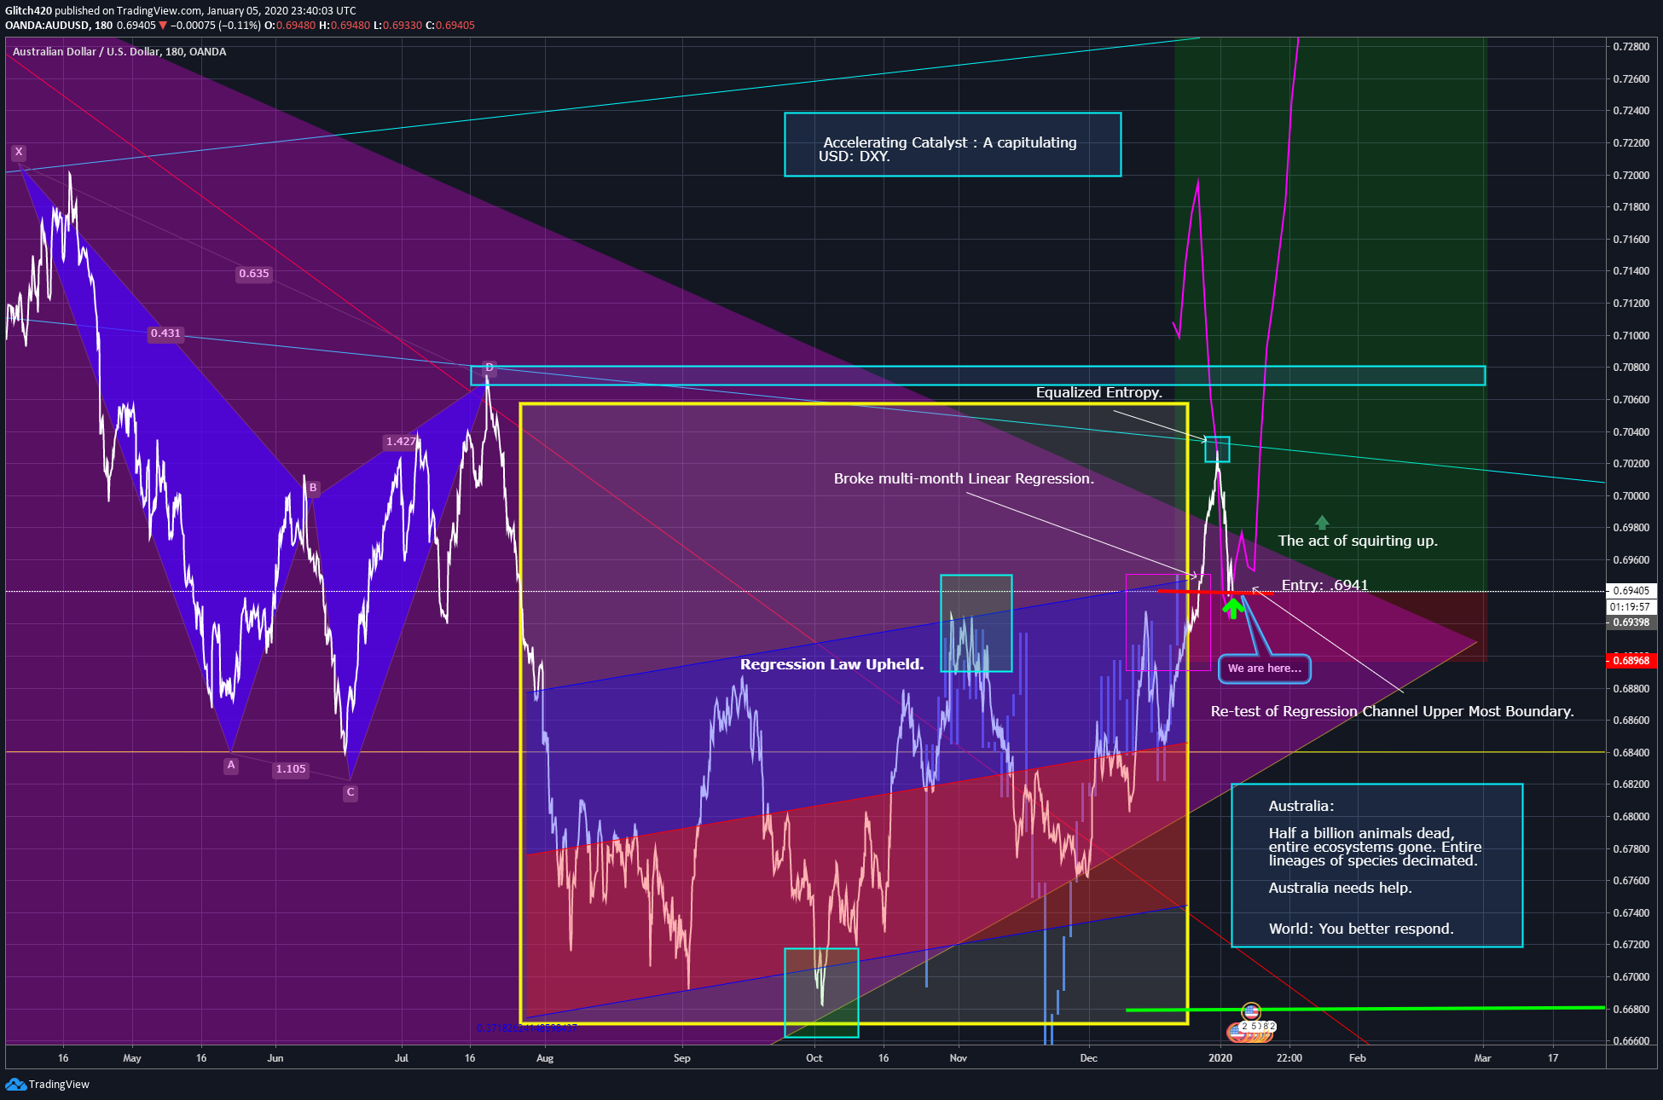Click the 0.69405 current price label

click(x=1631, y=590)
